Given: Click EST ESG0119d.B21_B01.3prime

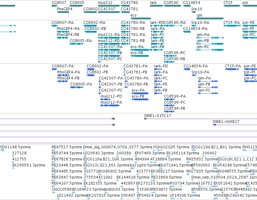Looking at the screenshot, I should point(194,150).
